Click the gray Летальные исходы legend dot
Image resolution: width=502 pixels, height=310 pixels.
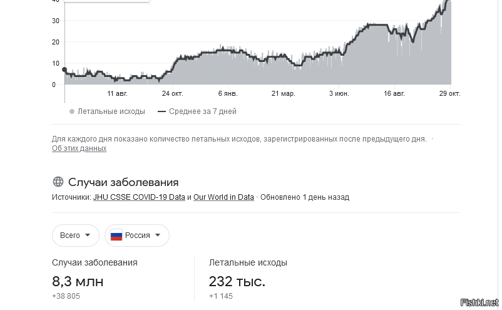tap(72, 111)
